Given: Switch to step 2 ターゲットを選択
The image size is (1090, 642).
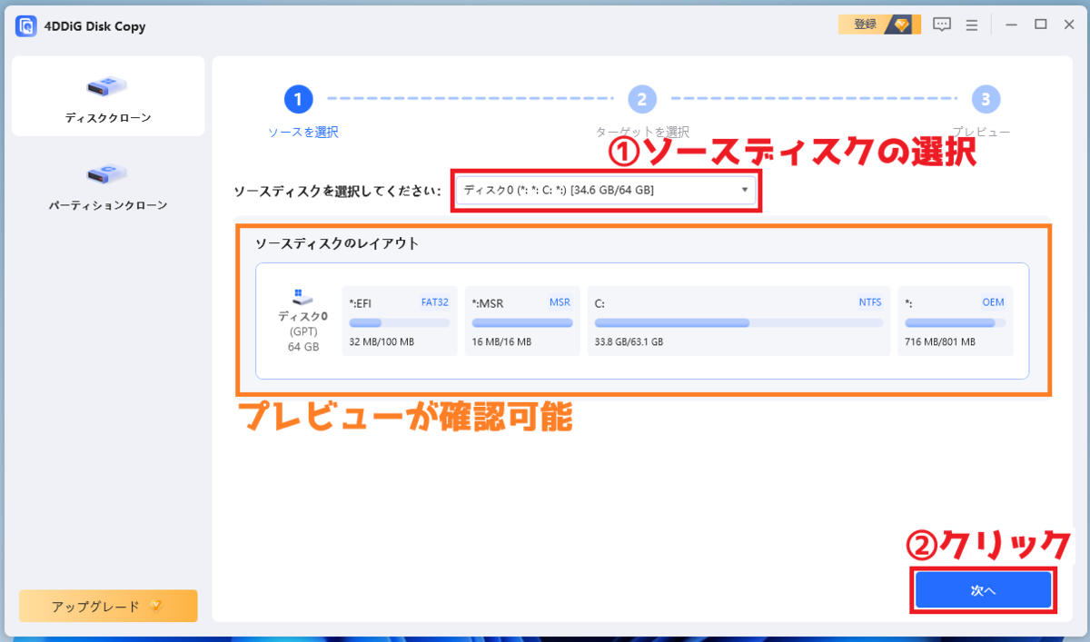Looking at the screenshot, I should [642, 99].
